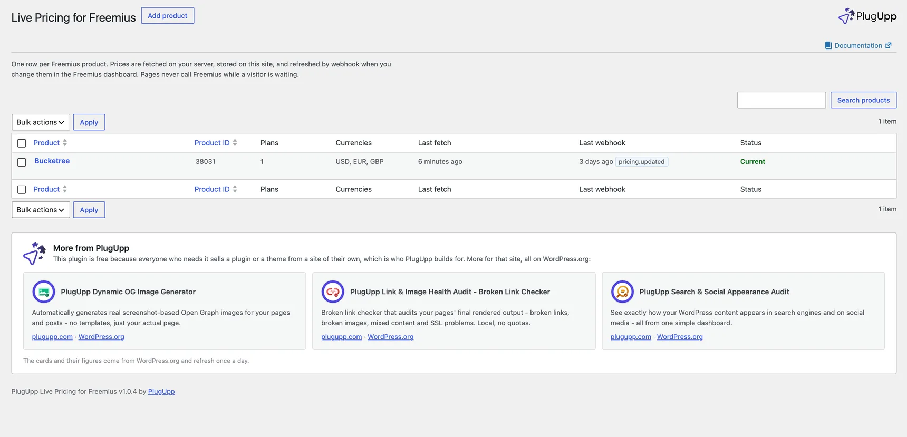Click the 3 days ago webhook value
The width and height of the screenshot is (907, 437).
596,162
